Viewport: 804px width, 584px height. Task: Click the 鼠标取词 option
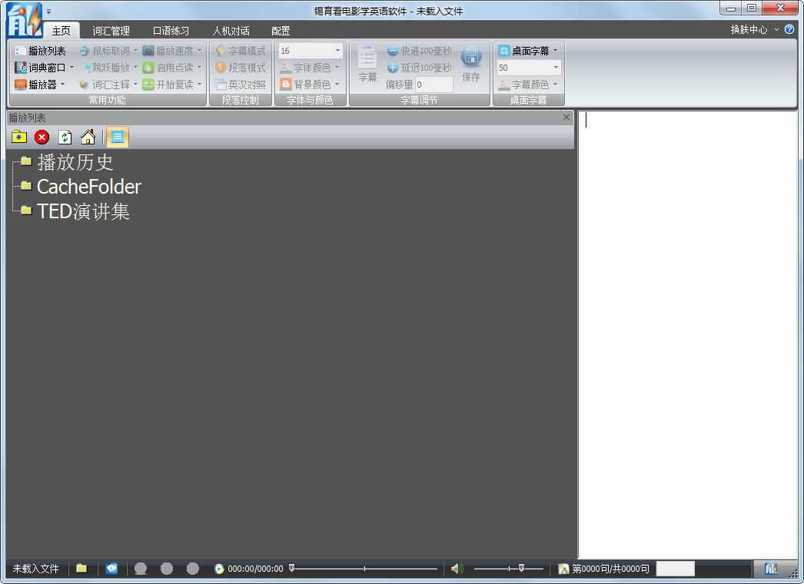click(105, 51)
